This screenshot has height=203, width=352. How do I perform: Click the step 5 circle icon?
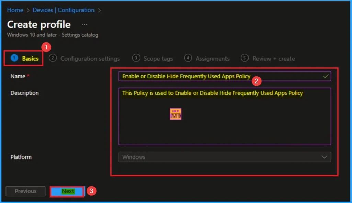tap(244, 58)
